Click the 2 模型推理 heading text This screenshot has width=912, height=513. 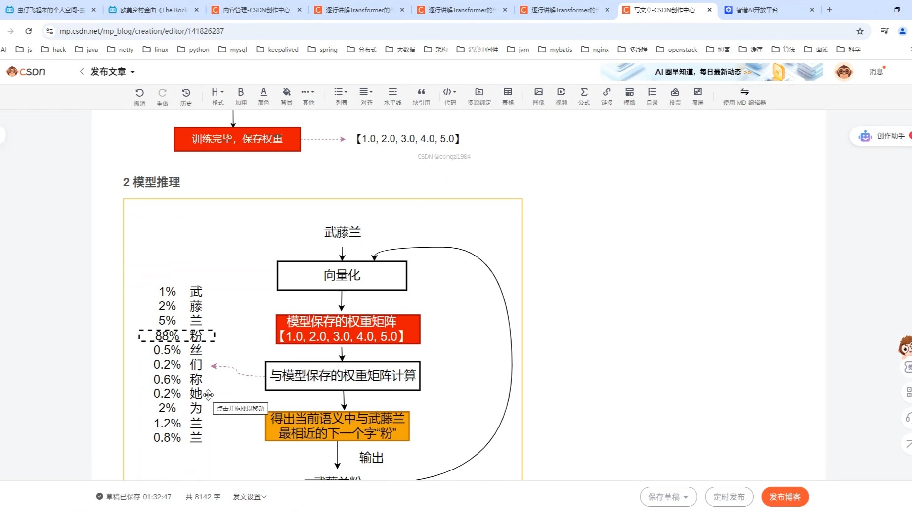pyautogui.click(x=151, y=182)
